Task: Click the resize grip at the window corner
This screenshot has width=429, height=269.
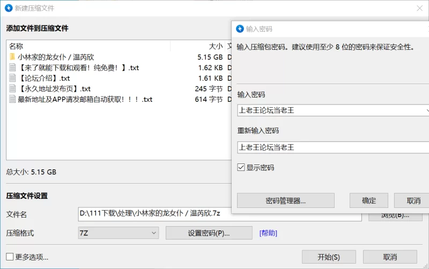Action: [426, 266]
